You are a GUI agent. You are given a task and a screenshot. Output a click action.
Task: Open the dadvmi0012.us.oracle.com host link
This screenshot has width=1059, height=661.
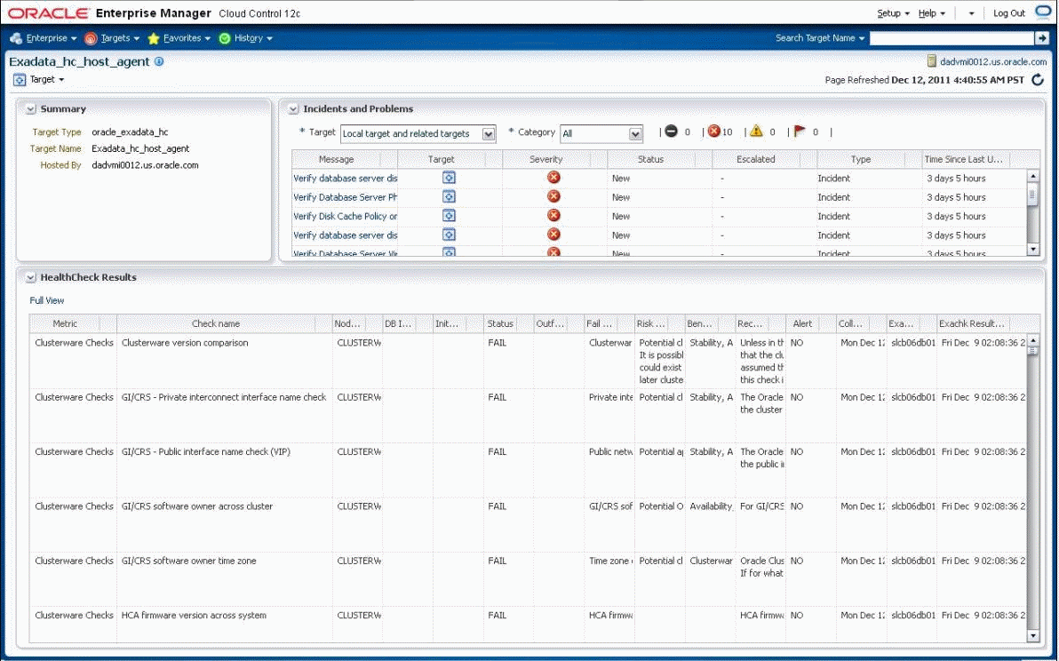tap(993, 61)
